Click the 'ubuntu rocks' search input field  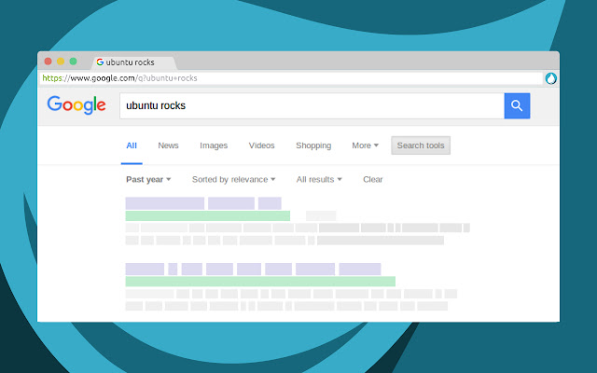[312, 105]
